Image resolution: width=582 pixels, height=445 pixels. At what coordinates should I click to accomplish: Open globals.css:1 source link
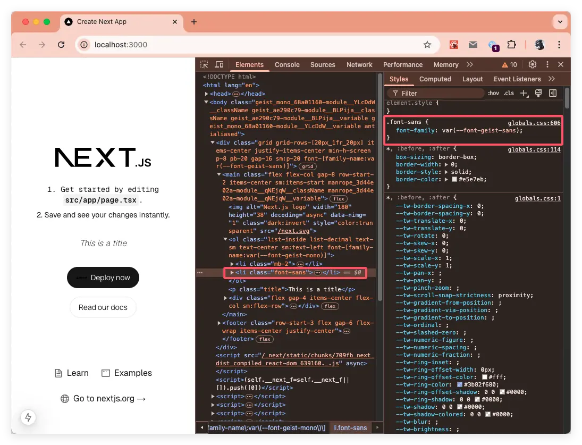coord(537,198)
